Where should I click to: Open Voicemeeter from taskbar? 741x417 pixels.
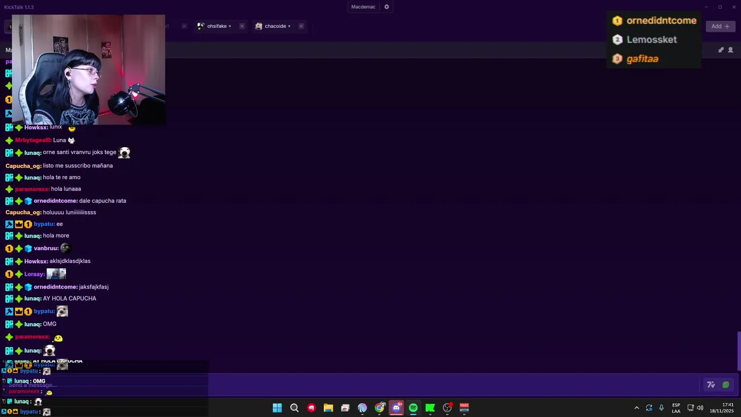click(464, 408)
